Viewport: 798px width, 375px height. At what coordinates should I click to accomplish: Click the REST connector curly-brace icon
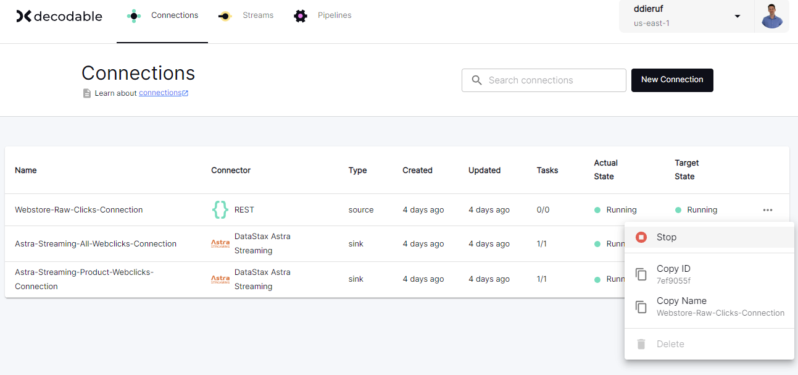pyautogui.click(x=220, y=210)
